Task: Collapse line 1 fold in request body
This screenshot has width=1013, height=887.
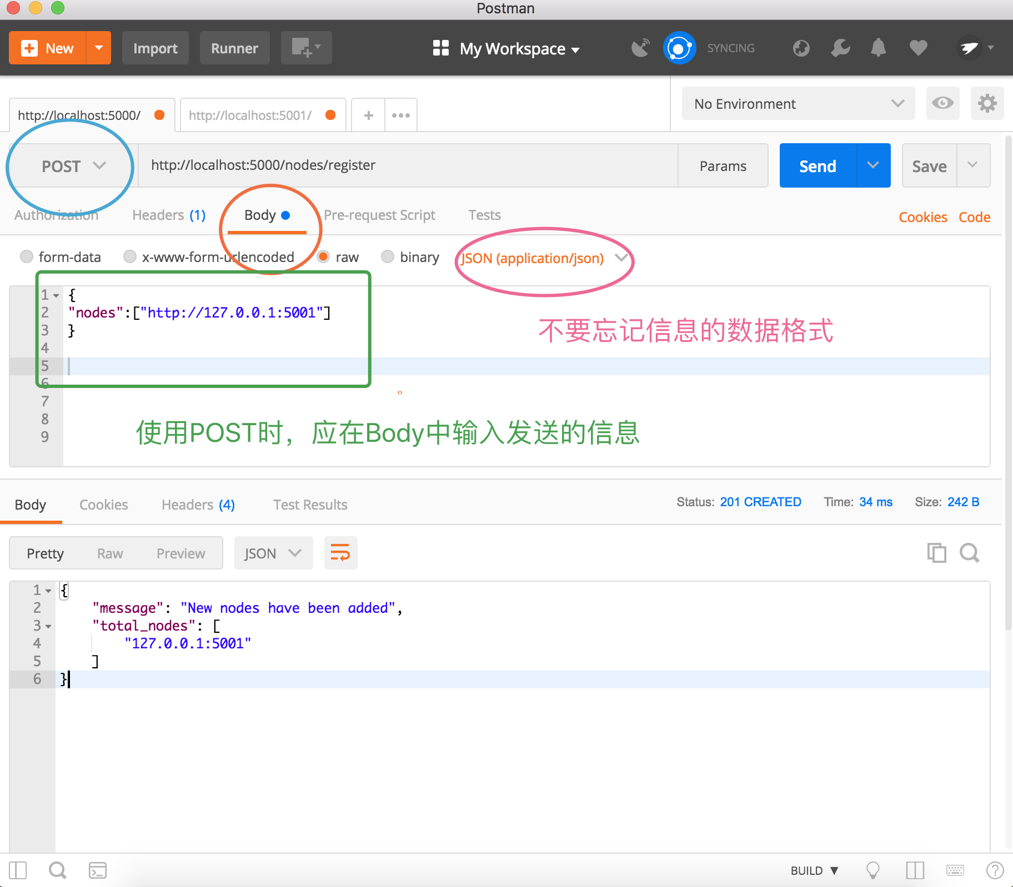Action: (56, 295)
